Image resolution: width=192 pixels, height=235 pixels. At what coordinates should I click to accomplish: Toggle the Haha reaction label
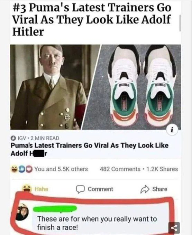[x=42, y=189]
